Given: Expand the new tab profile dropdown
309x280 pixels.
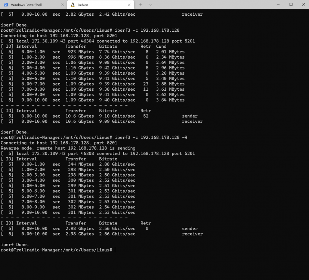Looking at the screenshot, I should tap(150, 5).
